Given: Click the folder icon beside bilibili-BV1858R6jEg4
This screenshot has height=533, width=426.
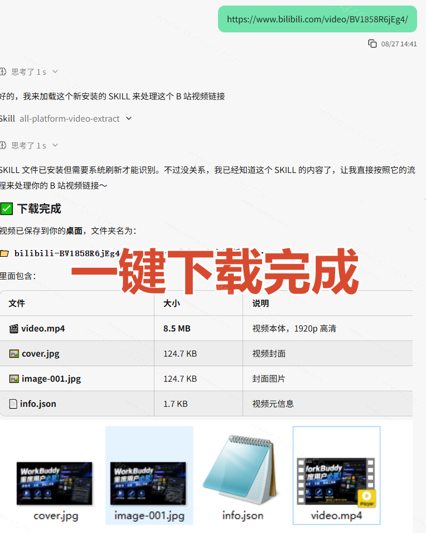Looking at the screenshot, I should point(4,253).
